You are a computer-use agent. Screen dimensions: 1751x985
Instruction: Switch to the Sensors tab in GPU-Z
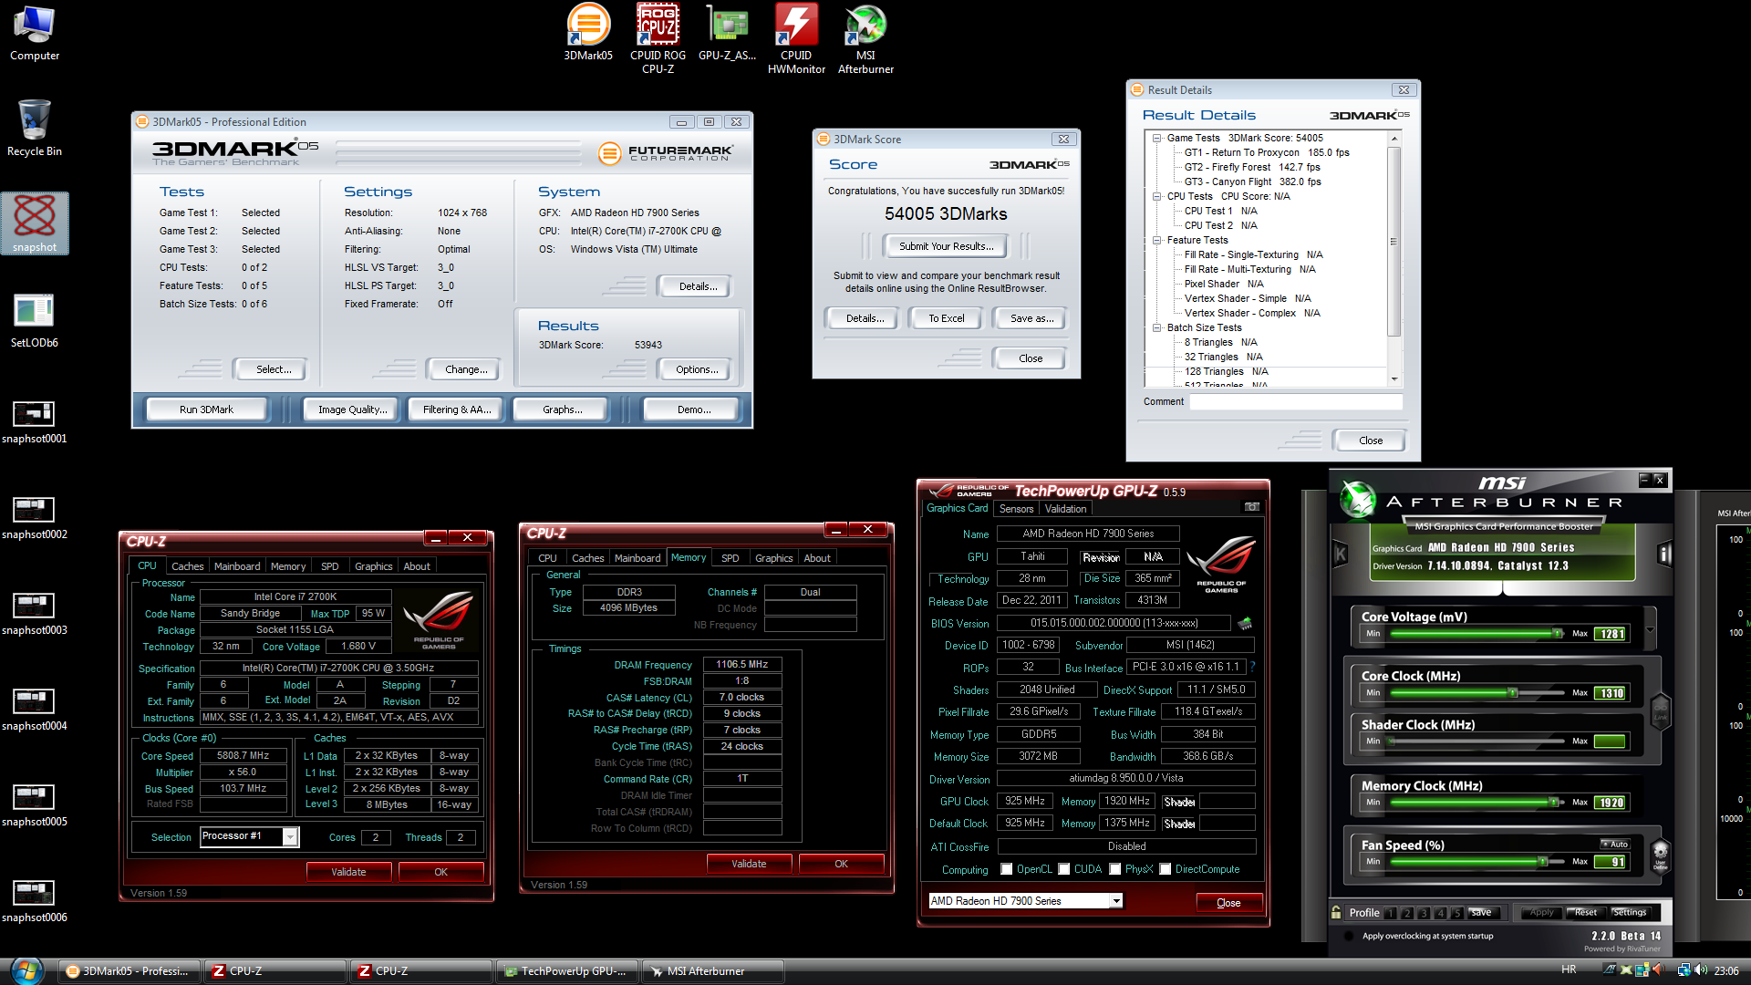coord(1016,509)
